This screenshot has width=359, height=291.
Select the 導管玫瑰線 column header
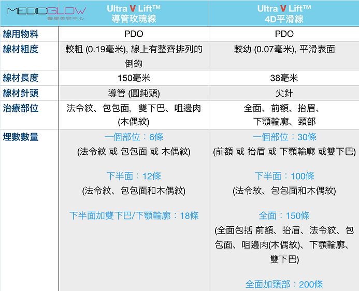(x=134, y=13)
